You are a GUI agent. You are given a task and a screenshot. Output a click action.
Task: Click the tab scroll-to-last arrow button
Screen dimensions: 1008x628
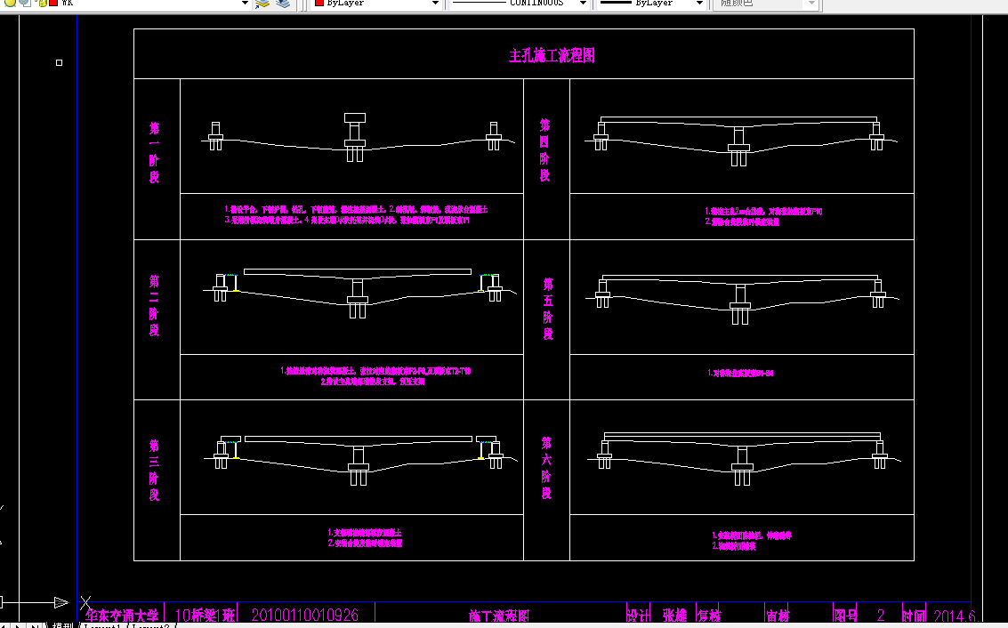(x=35, y=624)
